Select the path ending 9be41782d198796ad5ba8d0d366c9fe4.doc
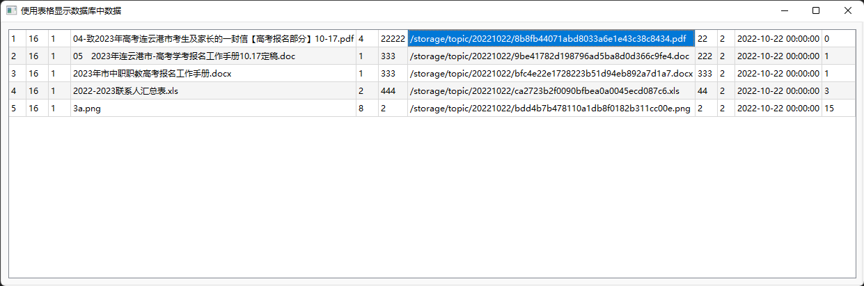Screen dimensions: 864x286 pyautogui.click(x=551, y=56)
